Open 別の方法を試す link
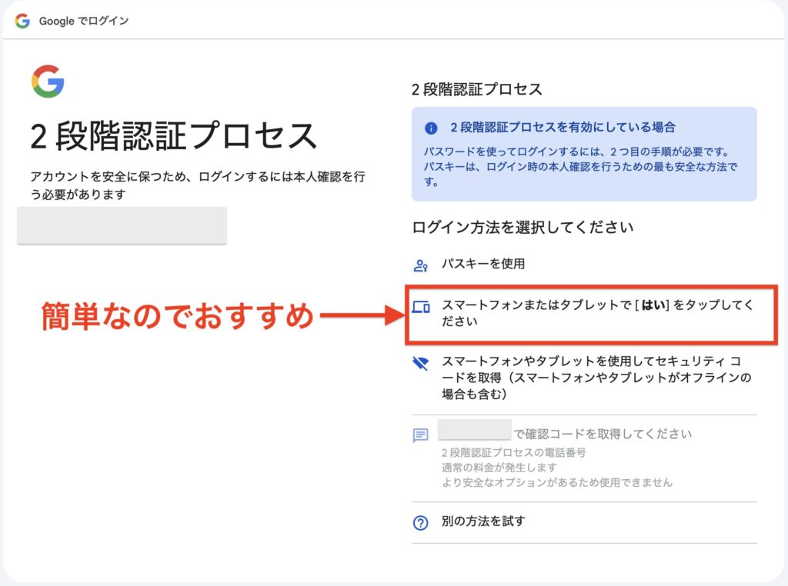Screen dimensions: 788x586 [x=483, y=522]
